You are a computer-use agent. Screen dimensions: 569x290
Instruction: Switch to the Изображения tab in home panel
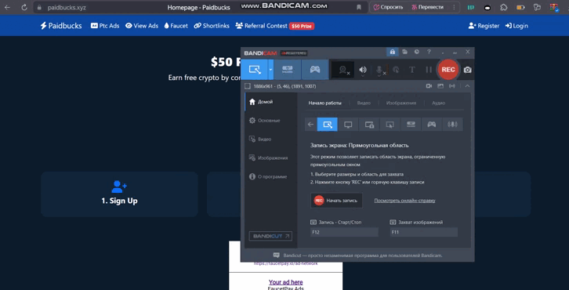(401, 103)
